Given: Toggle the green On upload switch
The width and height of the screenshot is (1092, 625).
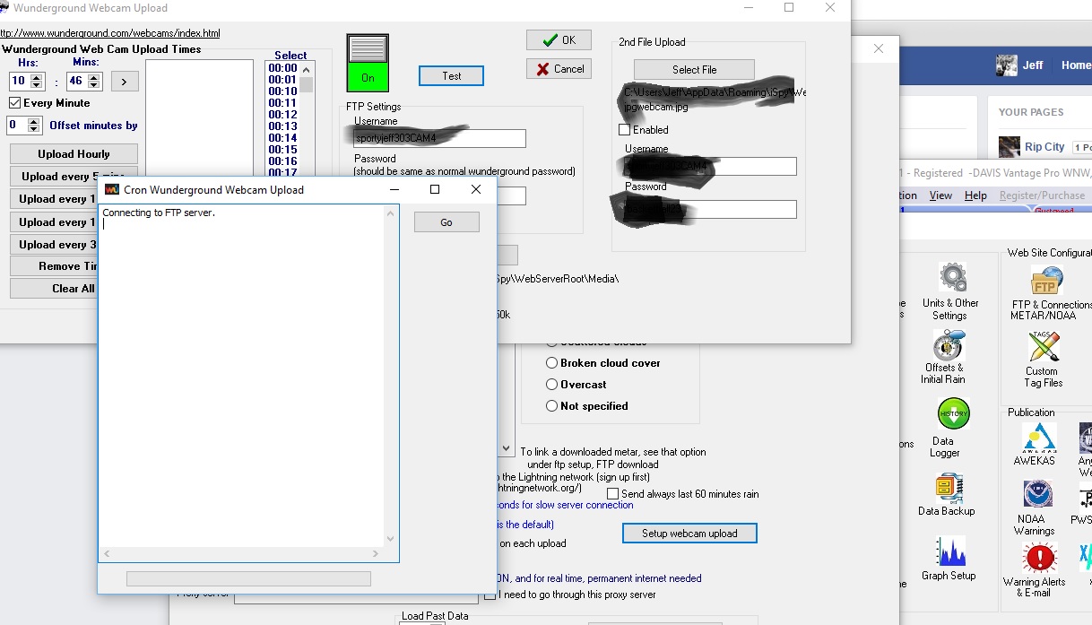Looking at the screenshot, I should click(368, 63).
